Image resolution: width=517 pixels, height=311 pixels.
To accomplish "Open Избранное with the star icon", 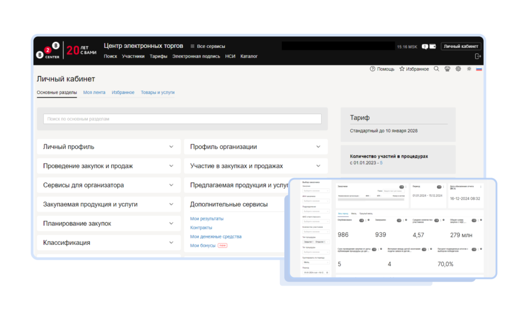I will 414,69.
